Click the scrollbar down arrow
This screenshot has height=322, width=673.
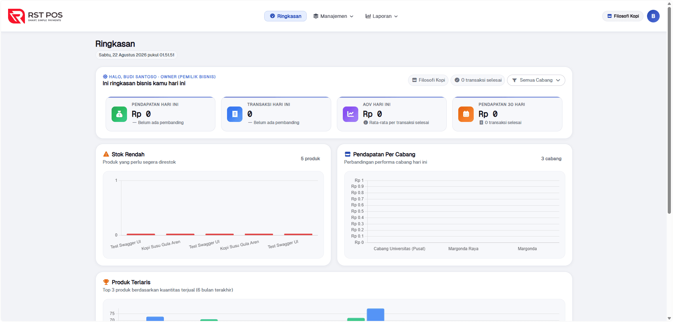tap(669, 318)
